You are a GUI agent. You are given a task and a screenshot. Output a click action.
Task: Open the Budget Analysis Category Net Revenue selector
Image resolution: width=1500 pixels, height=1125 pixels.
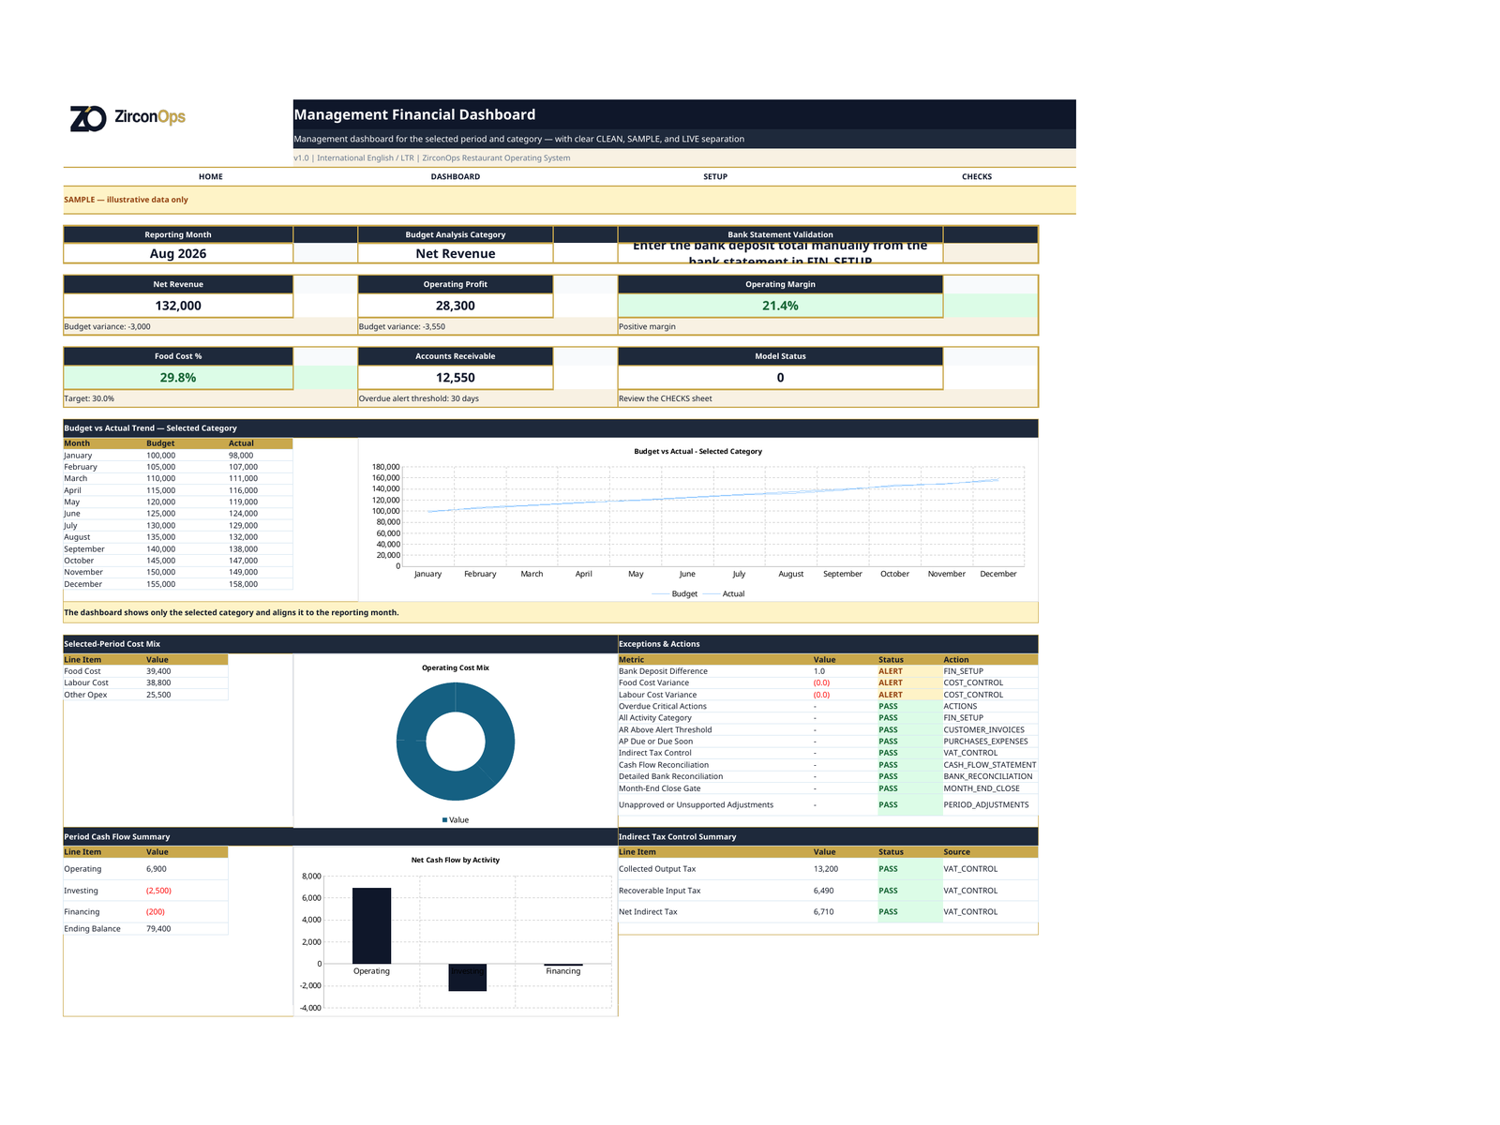(x=456, y=253)
